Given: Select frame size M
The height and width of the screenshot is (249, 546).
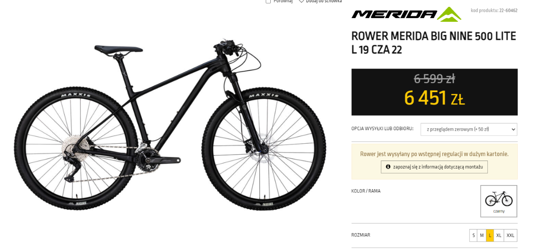Looking at the screenshot, I should [x=482, y=235].
